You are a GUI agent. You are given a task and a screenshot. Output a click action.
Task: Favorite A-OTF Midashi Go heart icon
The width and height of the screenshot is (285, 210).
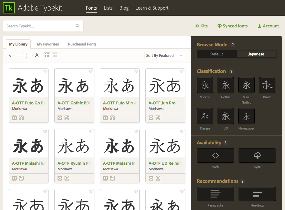pos(45,132)
